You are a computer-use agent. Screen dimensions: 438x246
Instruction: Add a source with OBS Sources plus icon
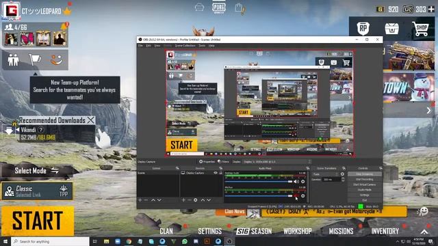click(183, 200)
